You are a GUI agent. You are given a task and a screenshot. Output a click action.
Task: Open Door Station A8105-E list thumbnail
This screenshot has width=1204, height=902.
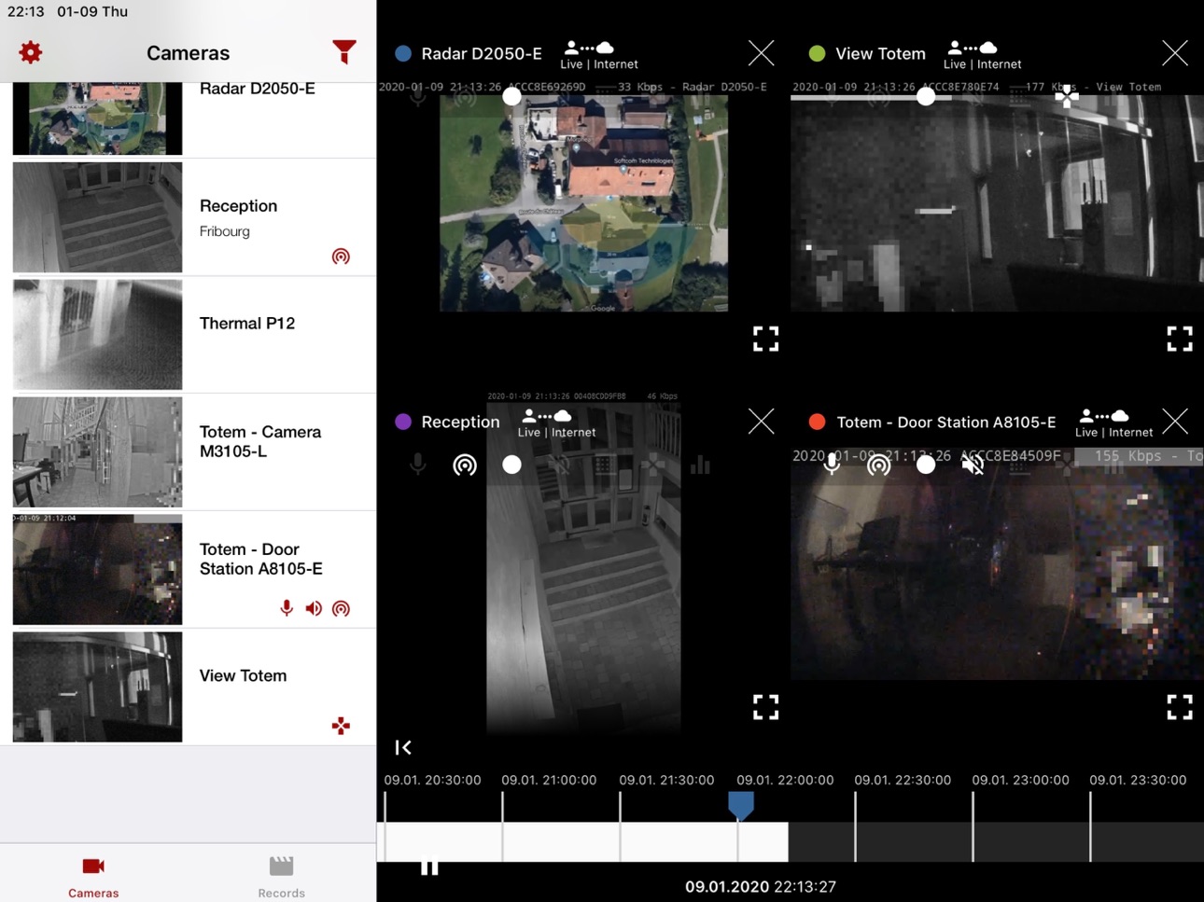pos(97,570)
